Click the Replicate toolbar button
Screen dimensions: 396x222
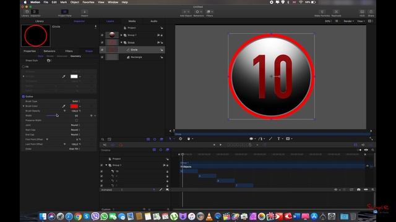tap(336, 12)
